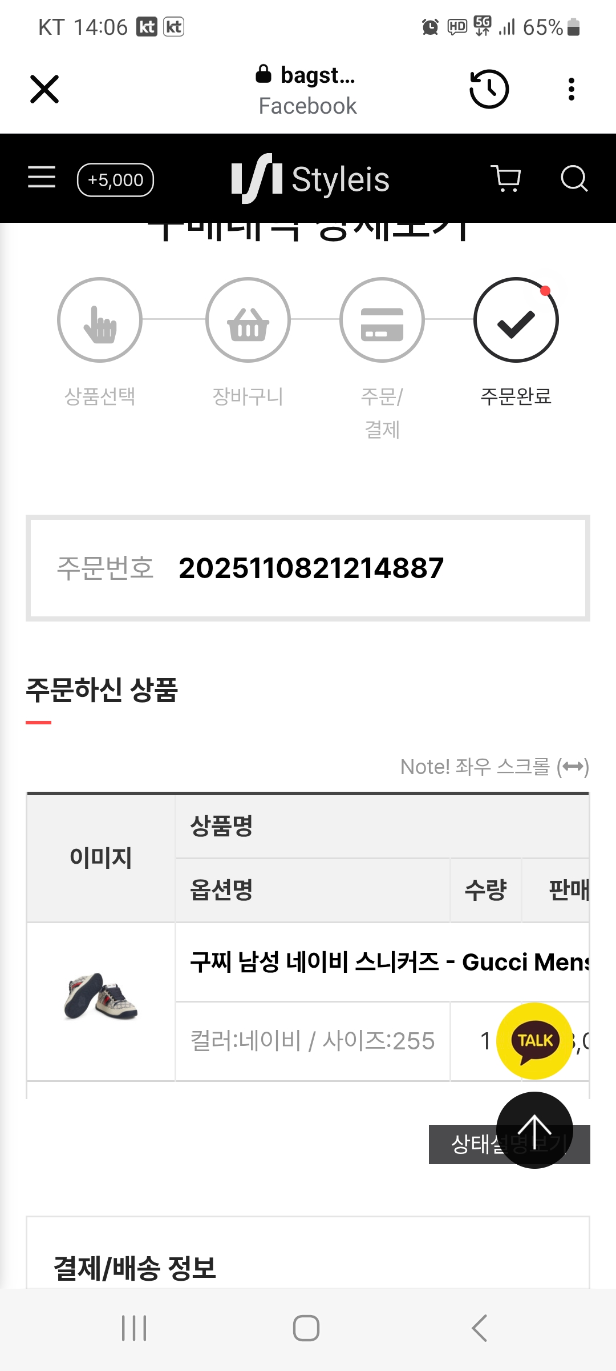Open the search magnifier icon
Viewport: 616px width, 1371px height.
pos(574,178)
